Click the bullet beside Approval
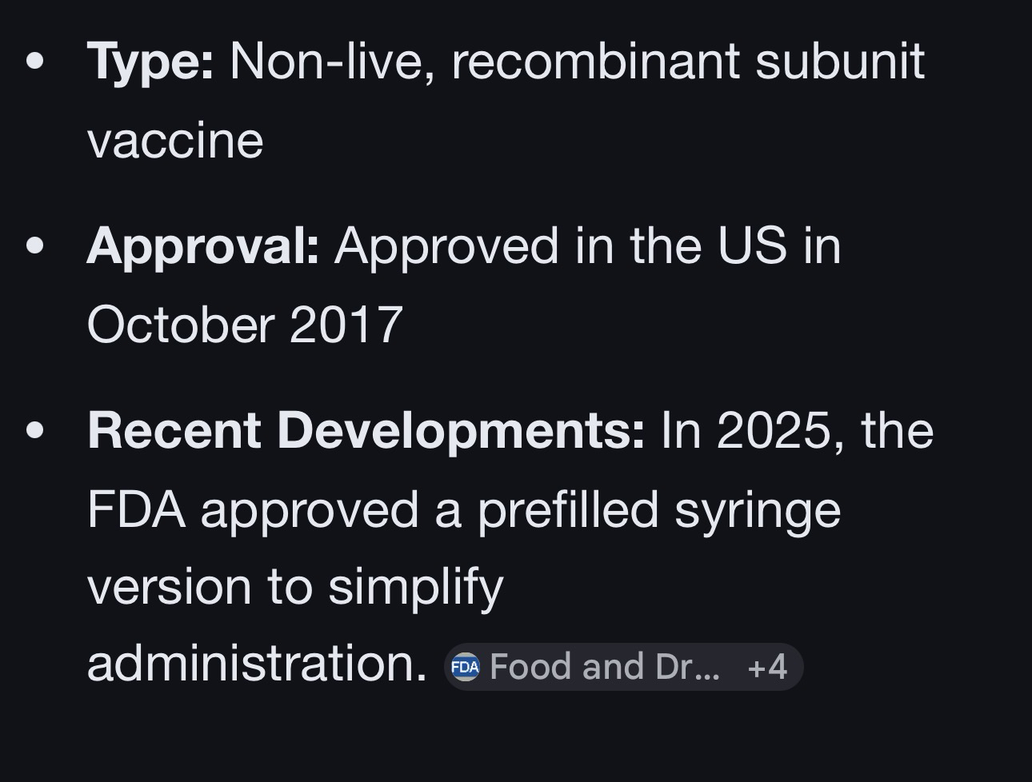The image size is (1032, 782). point(35,245)
